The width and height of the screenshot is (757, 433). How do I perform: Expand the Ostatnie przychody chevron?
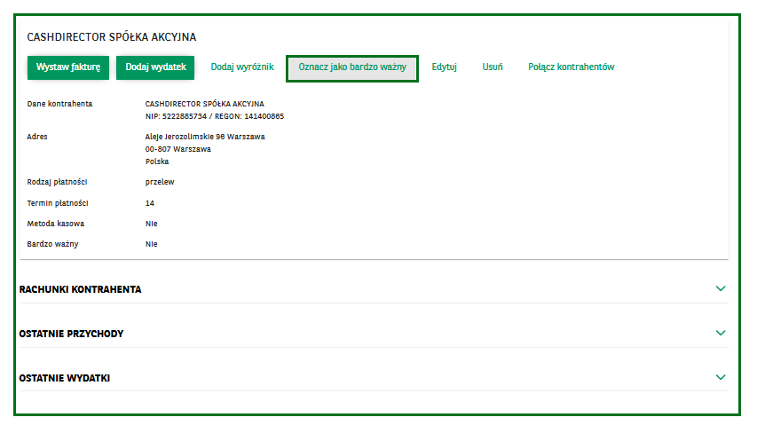pos(721,333)
